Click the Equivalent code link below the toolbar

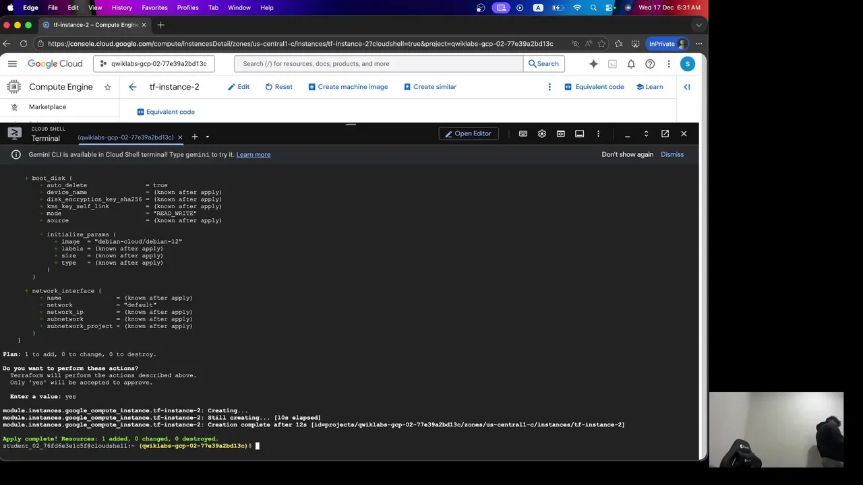(166, 112)
